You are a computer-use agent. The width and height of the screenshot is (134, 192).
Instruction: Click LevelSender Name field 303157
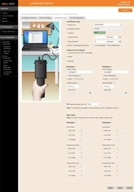click(x=107, y=29)
